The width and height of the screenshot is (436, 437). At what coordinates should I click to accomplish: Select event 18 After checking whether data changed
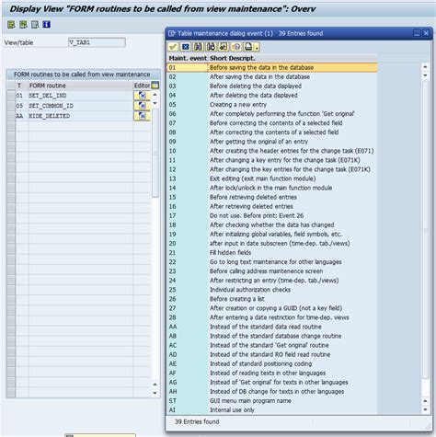pyautogui.click(x=272, y=224)
